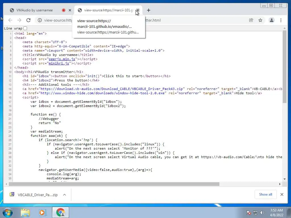Click the horizontal scrollbar left arrow
291x218 pixels.
pyautogui.click(x=6, y=184)
